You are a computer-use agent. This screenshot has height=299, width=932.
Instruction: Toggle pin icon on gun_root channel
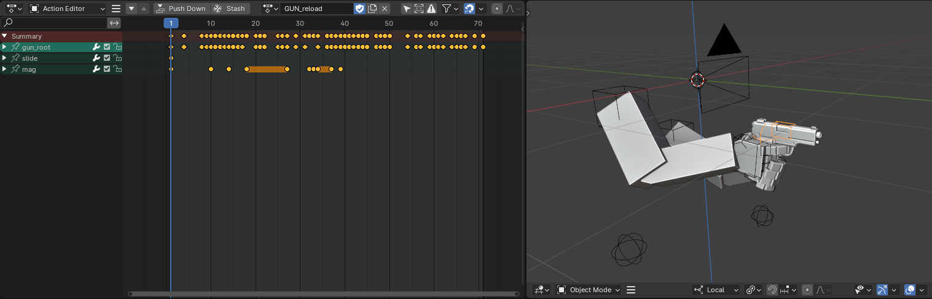tap(15, 47)
